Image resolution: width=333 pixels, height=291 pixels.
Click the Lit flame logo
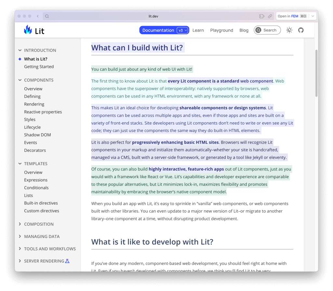(28, 30)
